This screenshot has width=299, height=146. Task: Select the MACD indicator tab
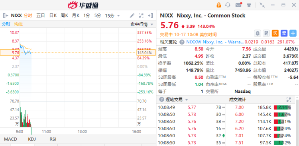(10, 139)
